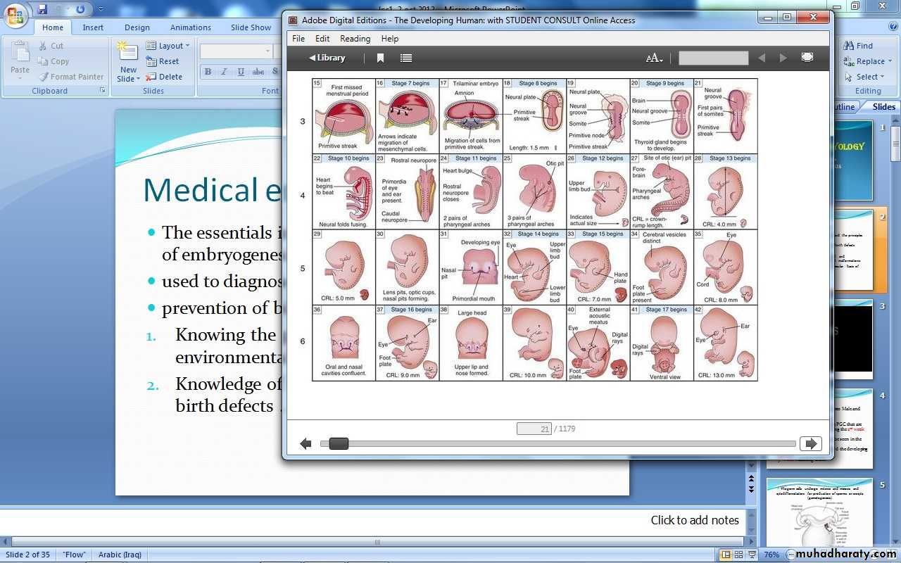Open the table of contents list icon
The height and width of the screenshot is (563, 901).
click(406, 58)
